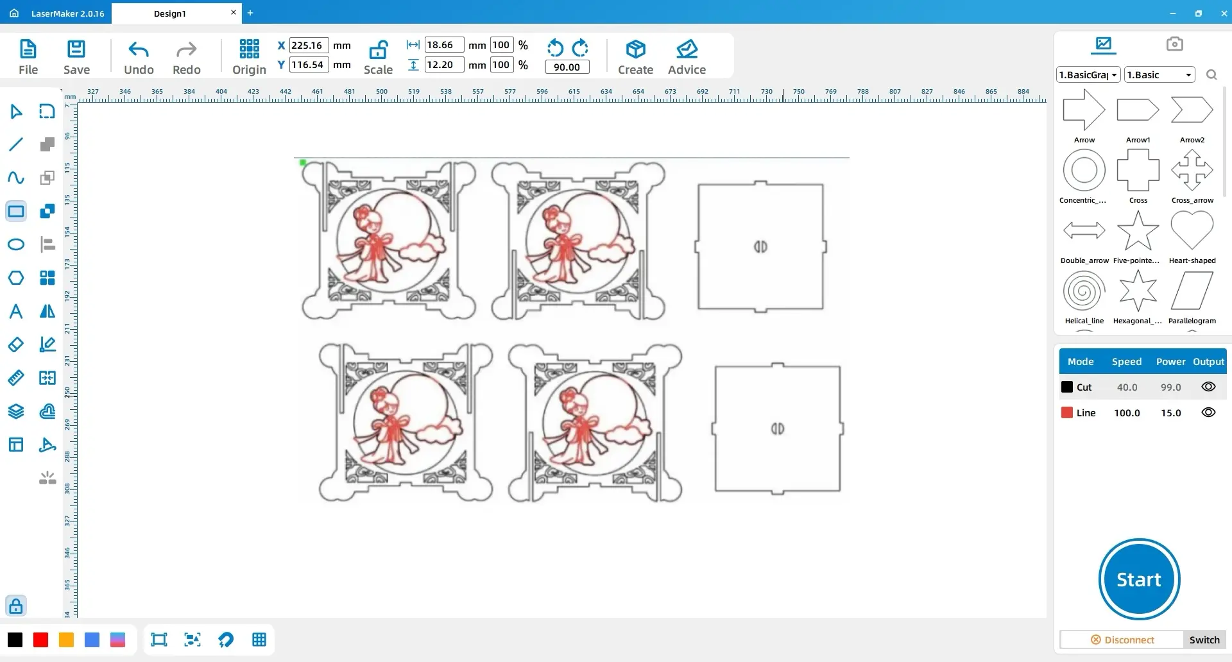
Task: Open the array grid tool
Action: point(47,278)
